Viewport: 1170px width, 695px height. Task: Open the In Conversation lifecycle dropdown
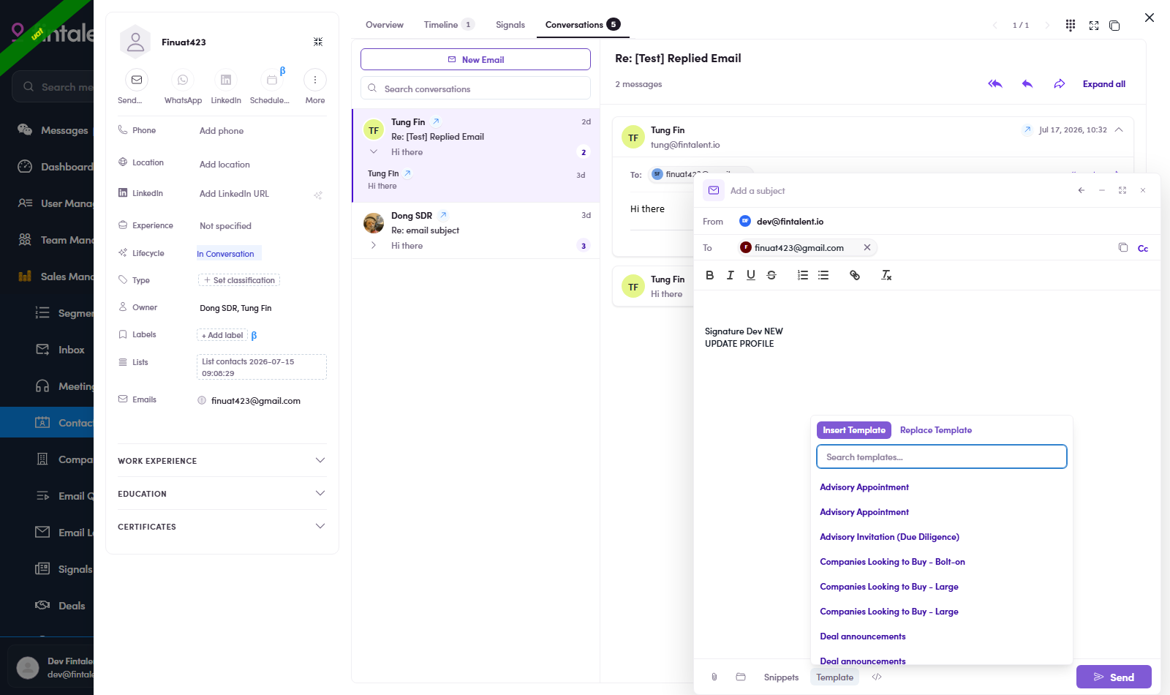pyautogui.click(x=228, y=254)
